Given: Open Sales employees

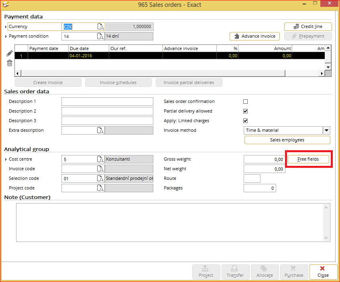Looking at the screenshot, I should (x=287, y=140).
